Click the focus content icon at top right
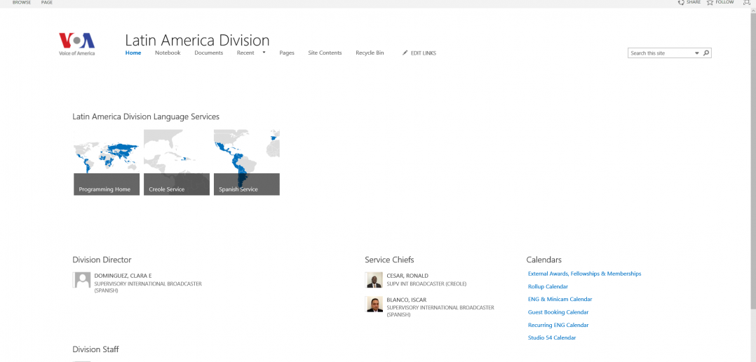This screenshot has width=756, height=362. click(x=746, y=2)
